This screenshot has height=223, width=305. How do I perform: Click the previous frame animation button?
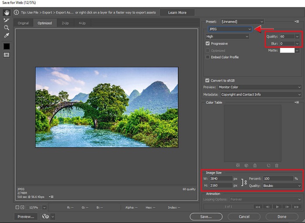pyautogui.click(x=268, y=207)
